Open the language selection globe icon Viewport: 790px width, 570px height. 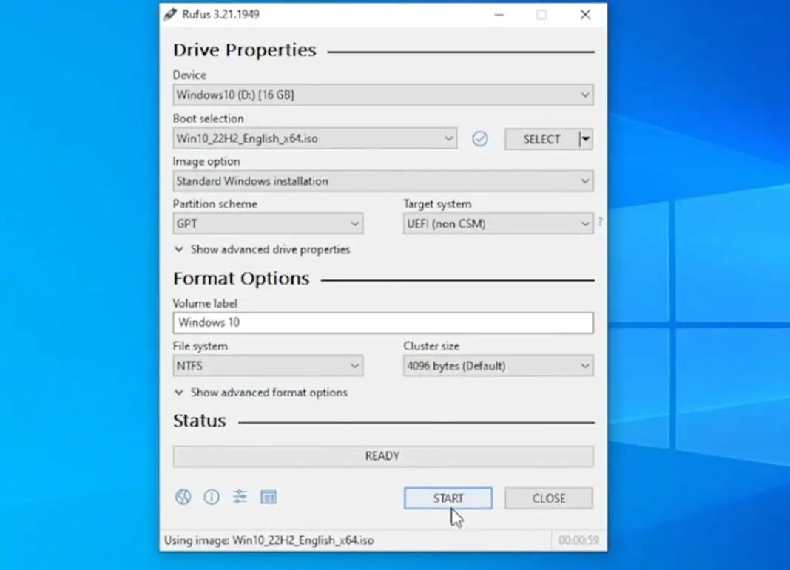(183, 497)
